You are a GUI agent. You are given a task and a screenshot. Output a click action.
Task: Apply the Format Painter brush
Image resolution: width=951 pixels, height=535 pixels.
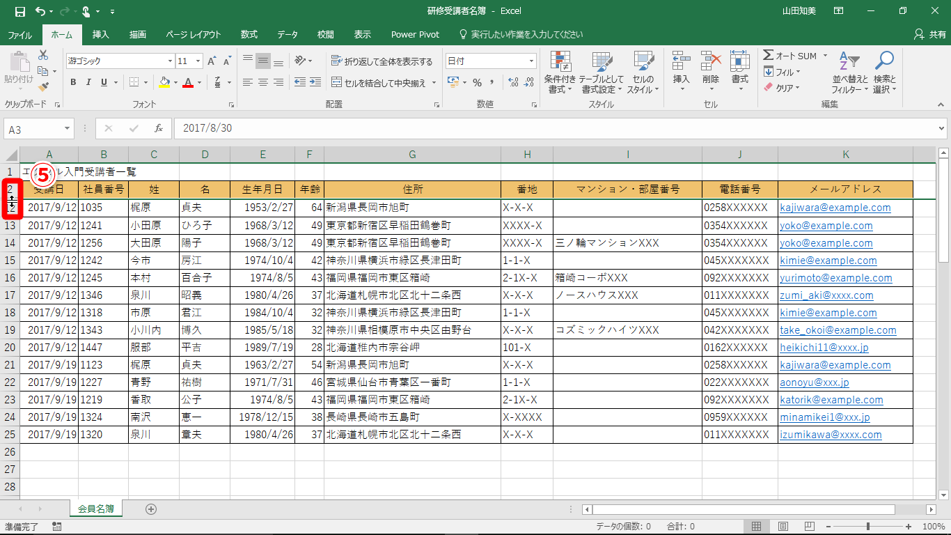click(43, 87)
